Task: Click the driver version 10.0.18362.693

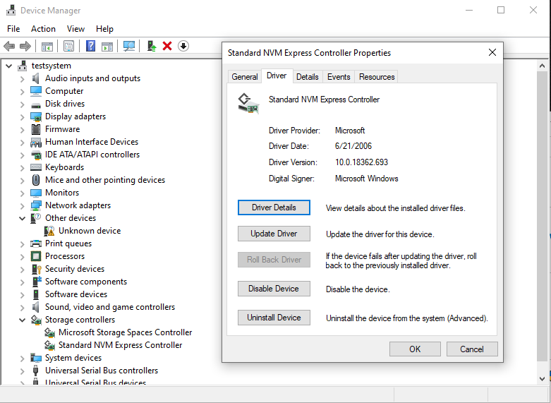Action: [x=361, y=162]
